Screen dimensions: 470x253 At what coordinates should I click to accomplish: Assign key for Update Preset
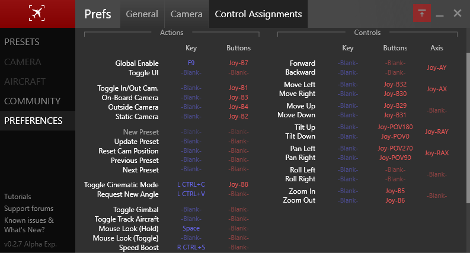tap(191, 141)
